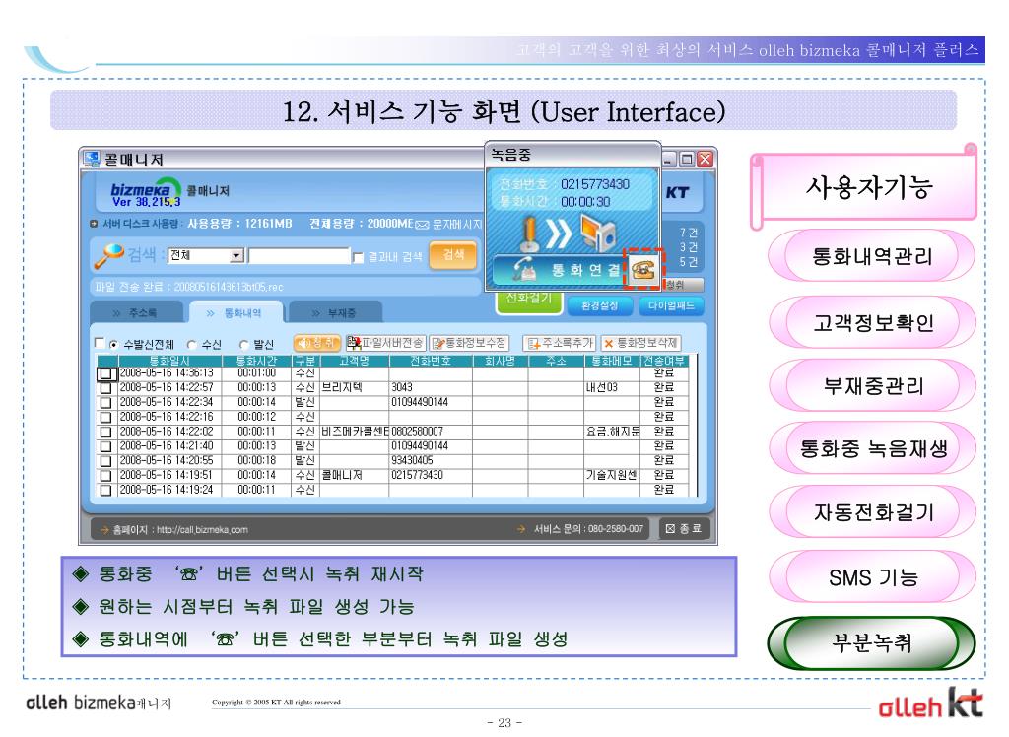Select the 수신 radio button
This screenshot has width=1009, height=737.
[192, 345]
